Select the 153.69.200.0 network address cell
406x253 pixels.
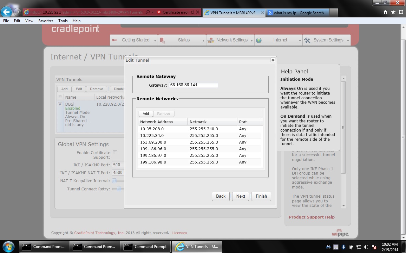pyautogui.click(x=163, y=142)
